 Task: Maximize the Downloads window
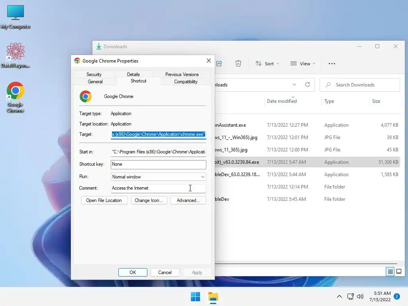tap(377, 46)
